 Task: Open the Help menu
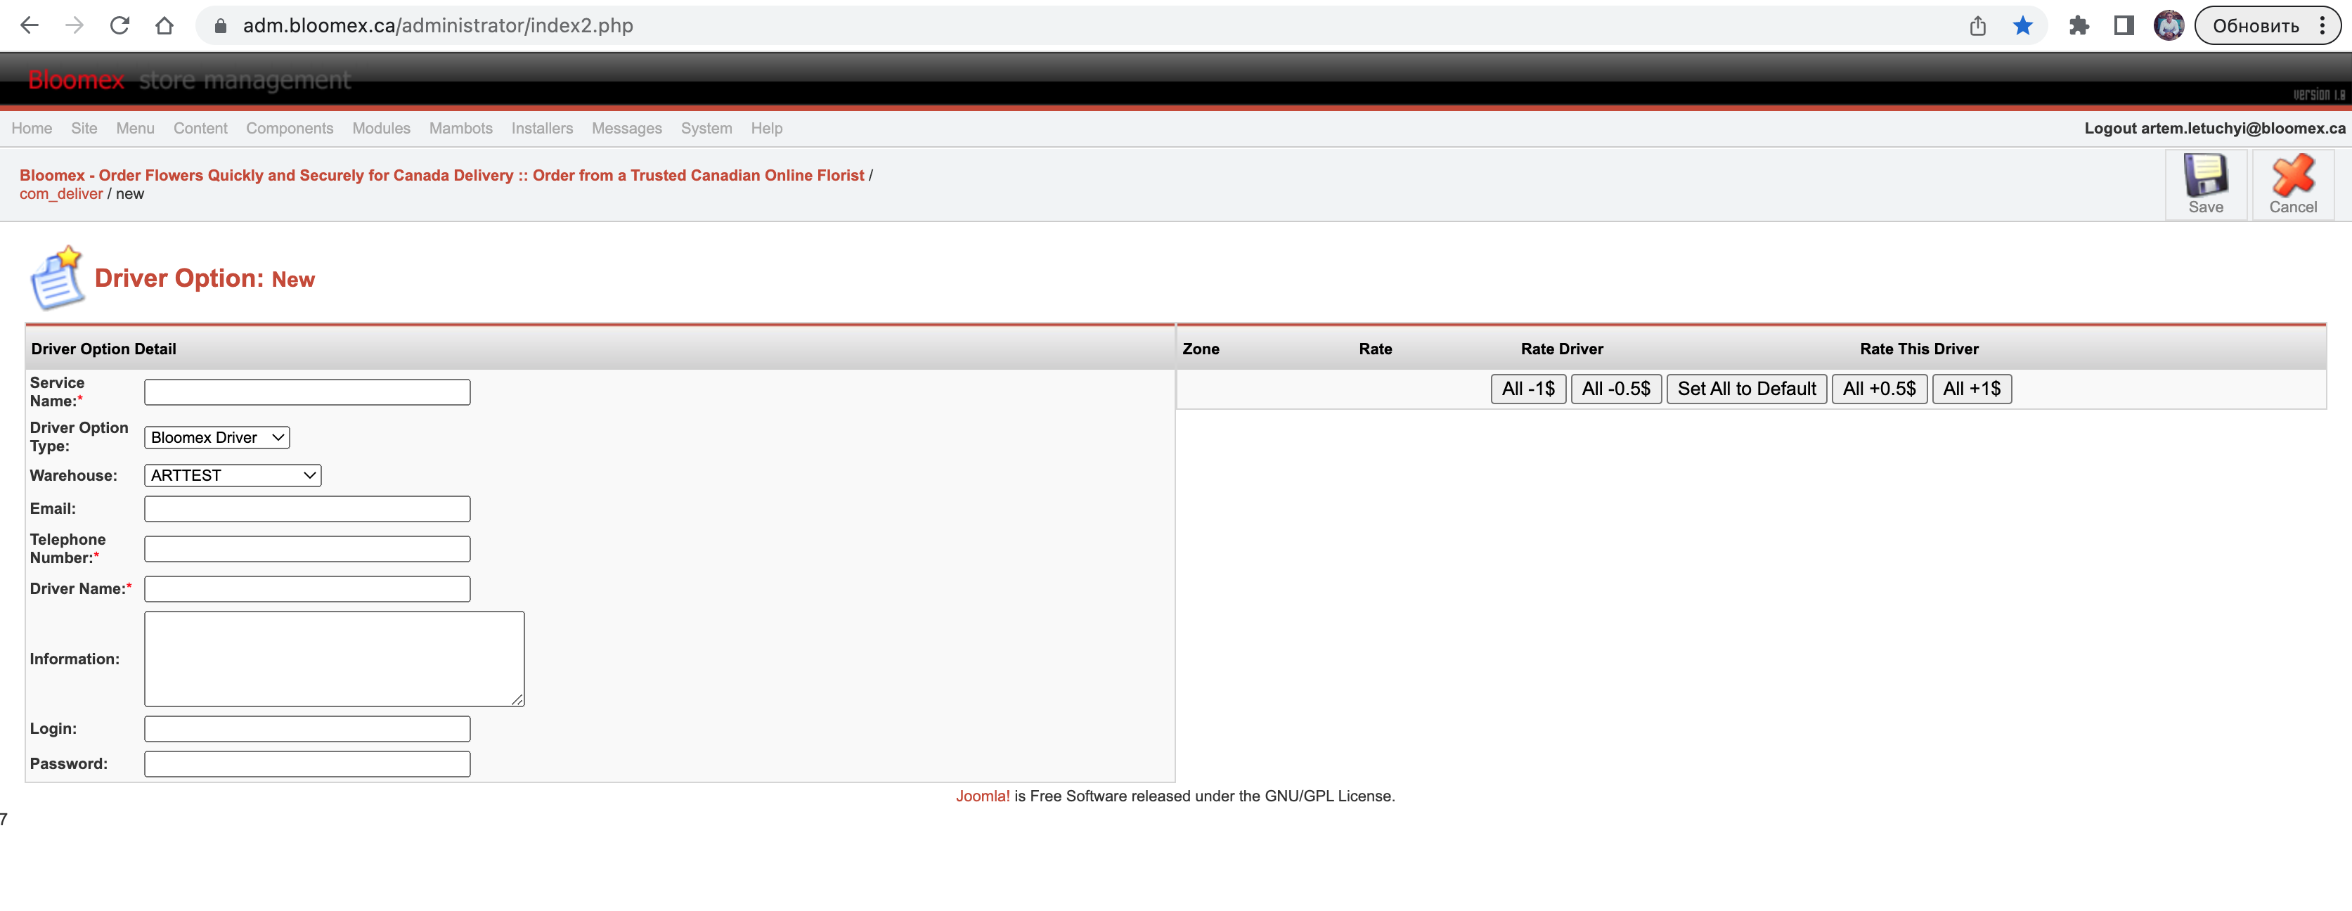coord(767,129)
